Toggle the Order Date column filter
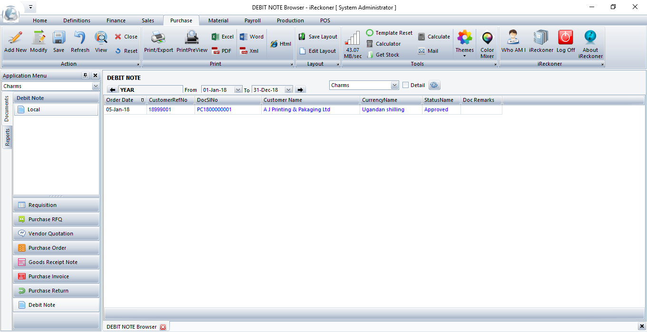Viewport: 647px width, 332px height. (142, 100)
